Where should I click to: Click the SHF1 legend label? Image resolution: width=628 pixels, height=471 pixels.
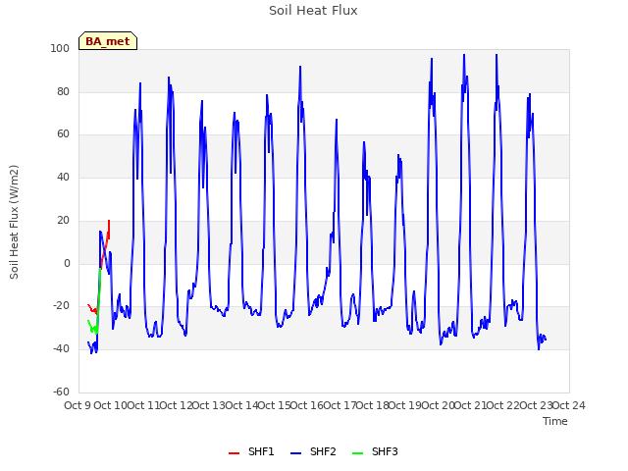click(261, 451)
